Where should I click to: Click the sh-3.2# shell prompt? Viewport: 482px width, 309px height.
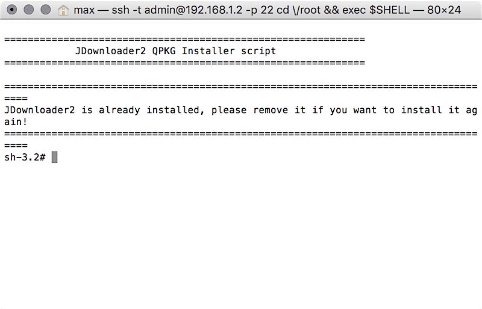(x=25, y=157)
